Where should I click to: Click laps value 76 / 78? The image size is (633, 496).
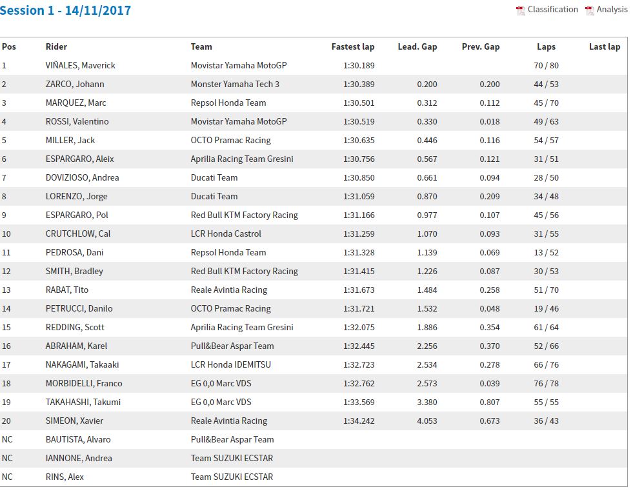click(546, 383)
